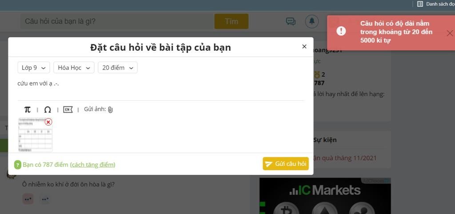
Task: Open notifications bell icon
Action: coord(312,21)
